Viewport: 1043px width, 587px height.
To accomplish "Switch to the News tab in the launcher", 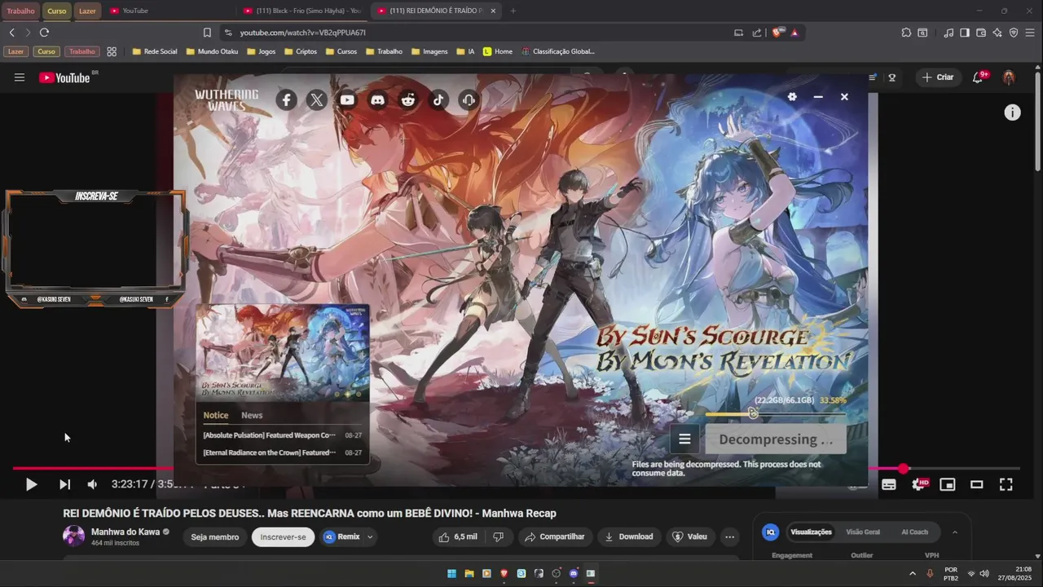I will (252, 415).
